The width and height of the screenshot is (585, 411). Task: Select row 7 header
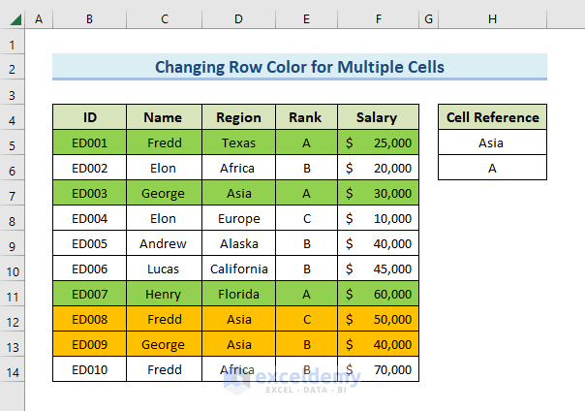tap(12, 193)
